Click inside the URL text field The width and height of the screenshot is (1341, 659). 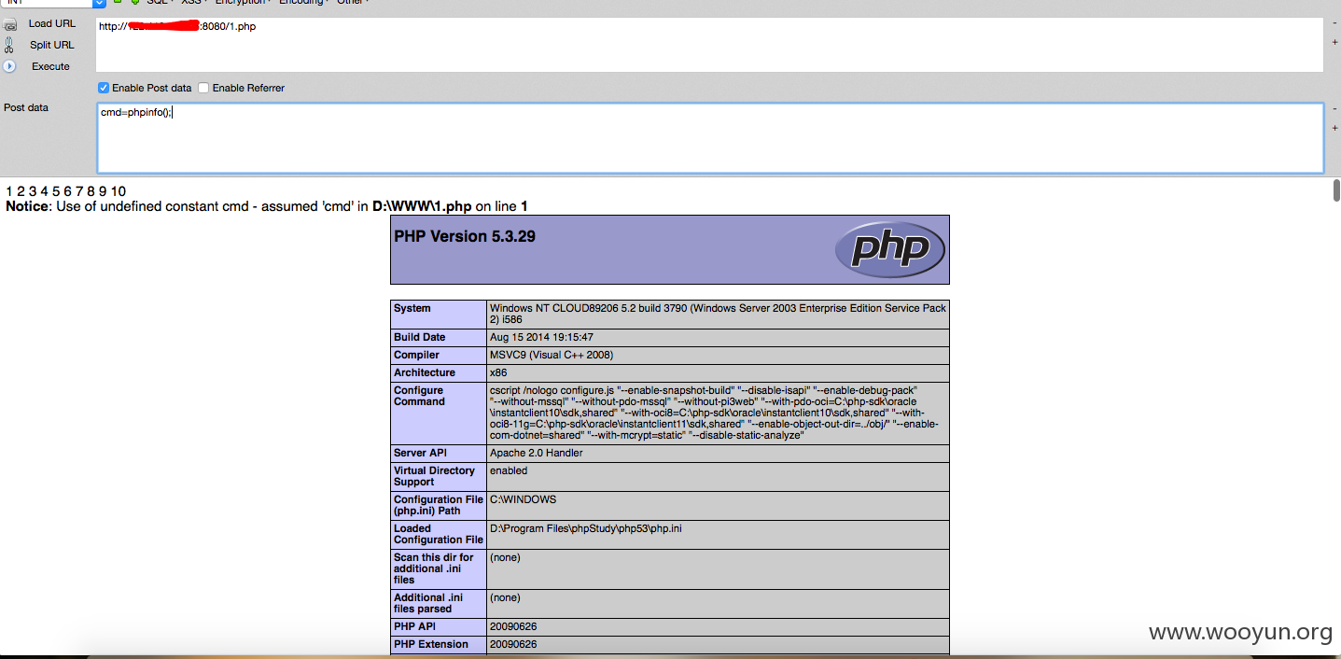point(709,45)
